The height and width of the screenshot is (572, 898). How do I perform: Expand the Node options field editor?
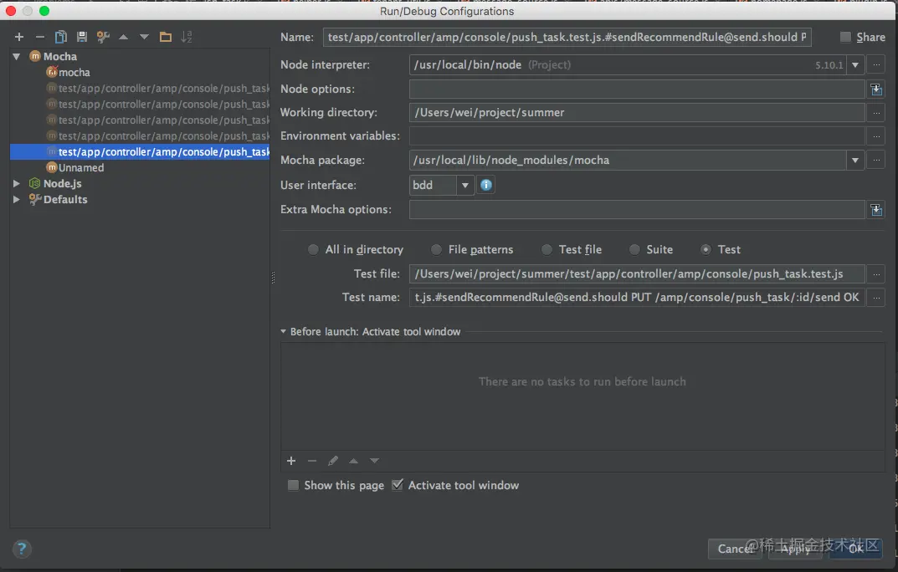(876, 89)
